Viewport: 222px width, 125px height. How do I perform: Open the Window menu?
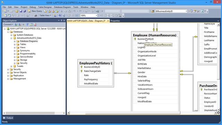coord(84,7)
